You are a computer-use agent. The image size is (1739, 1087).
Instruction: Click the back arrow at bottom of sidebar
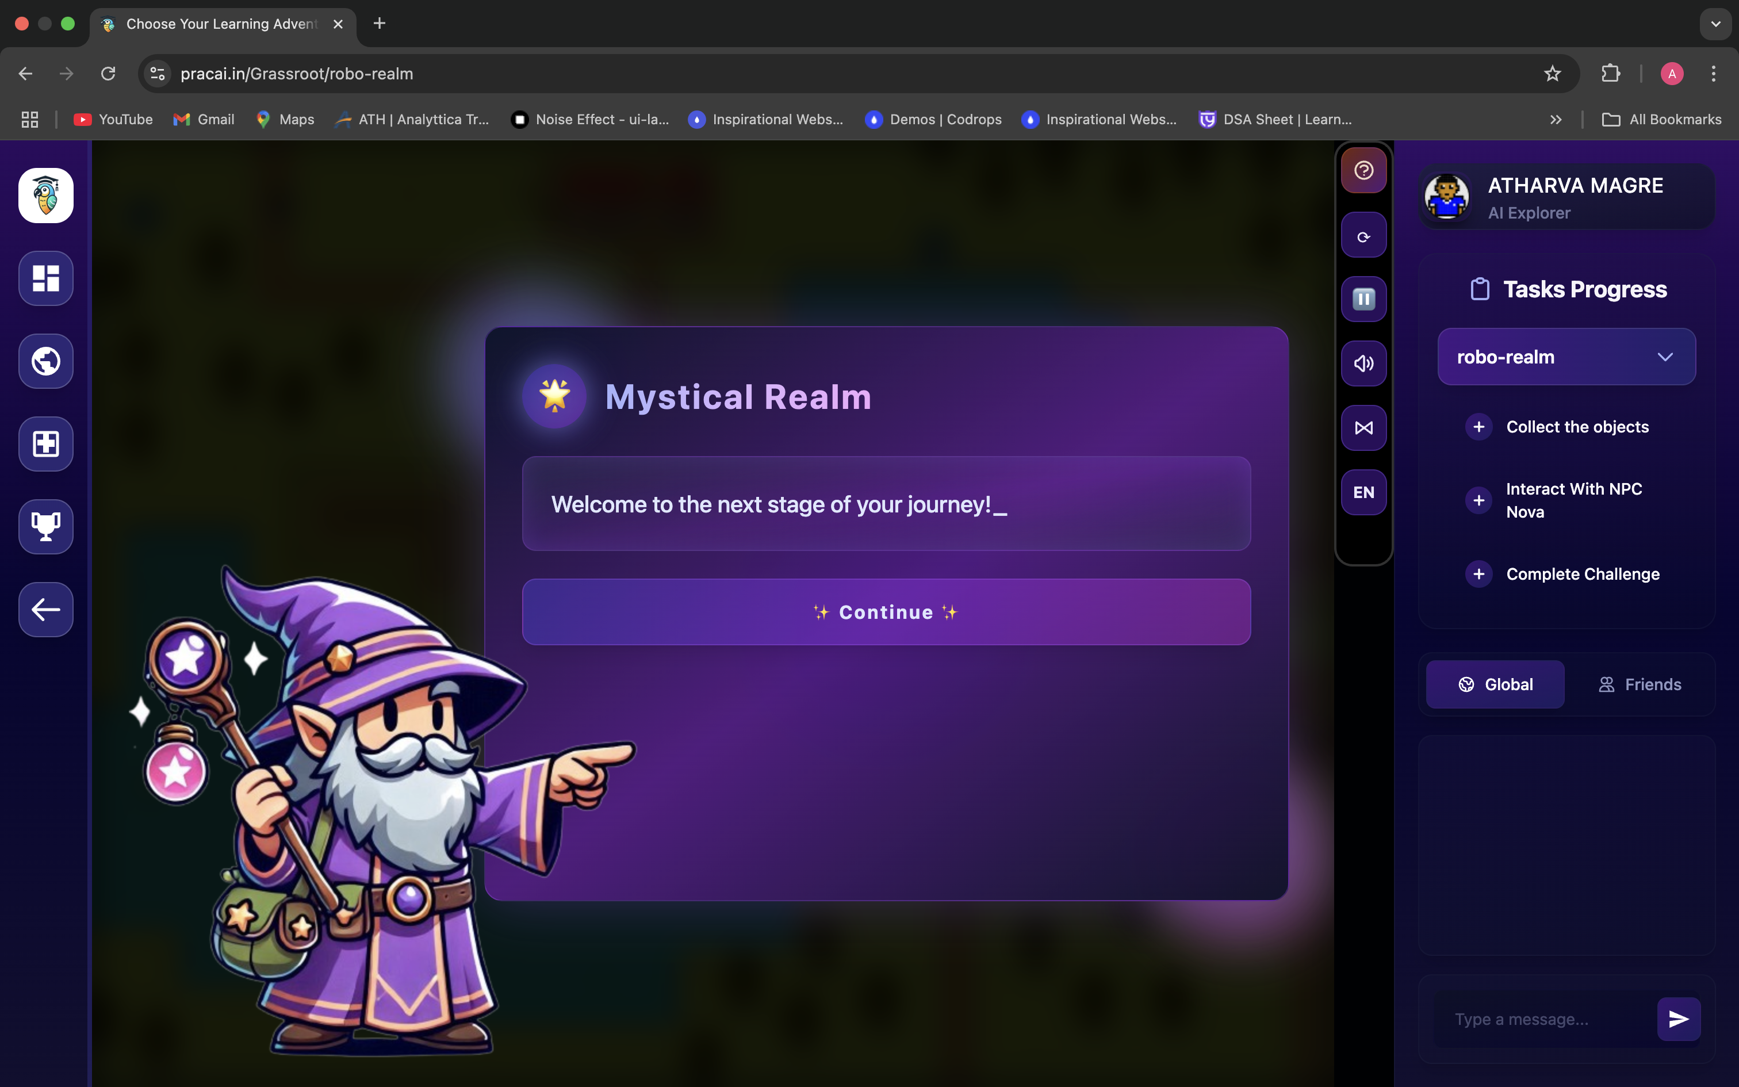(45, 609)
